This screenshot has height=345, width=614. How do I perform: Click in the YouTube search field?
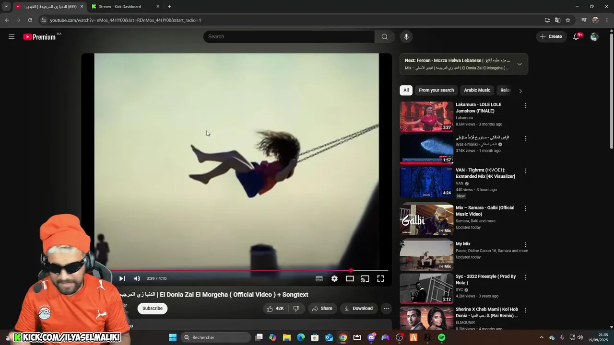289,36
